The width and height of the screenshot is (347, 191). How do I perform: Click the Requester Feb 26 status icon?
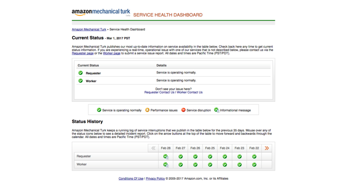coord(195,156)
